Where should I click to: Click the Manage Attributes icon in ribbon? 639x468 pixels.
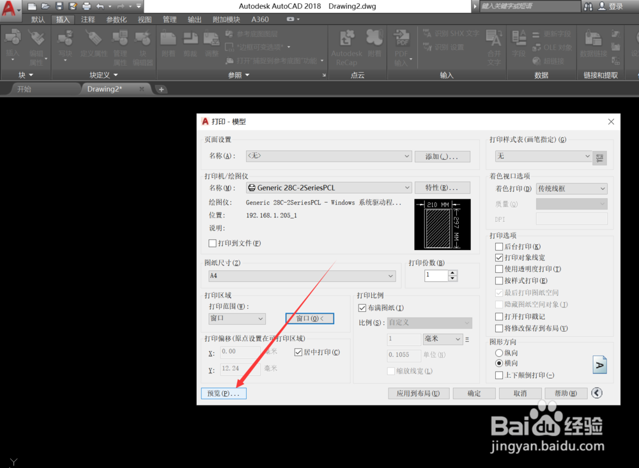[x=120, y=38]
